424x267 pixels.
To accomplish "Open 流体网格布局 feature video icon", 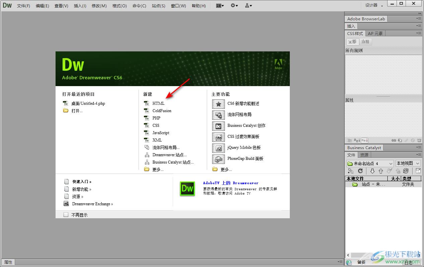I will pyautogui.click(x=218, y=115).
